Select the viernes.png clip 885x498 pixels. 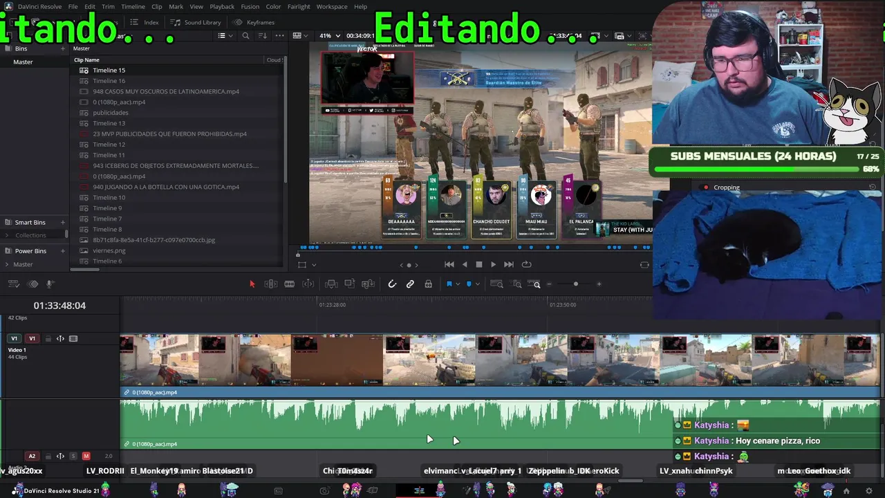[x=109, y=250]
